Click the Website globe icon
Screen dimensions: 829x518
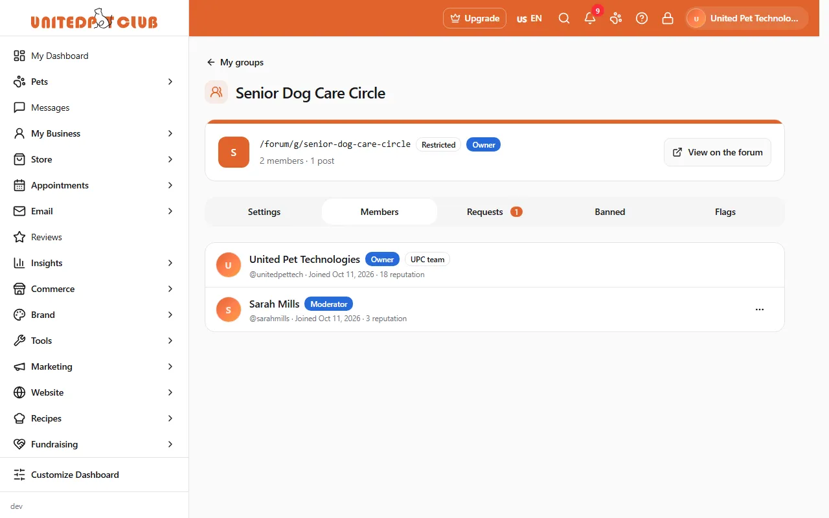pos(19,392)
